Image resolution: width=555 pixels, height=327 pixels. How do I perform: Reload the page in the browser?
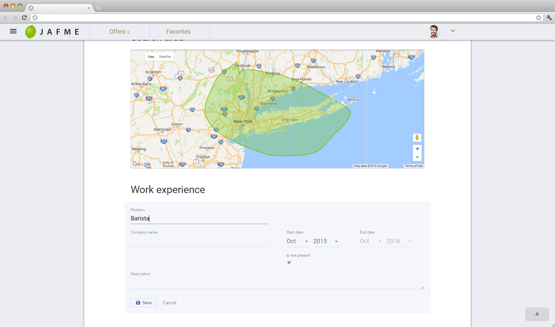click(24, 18)
